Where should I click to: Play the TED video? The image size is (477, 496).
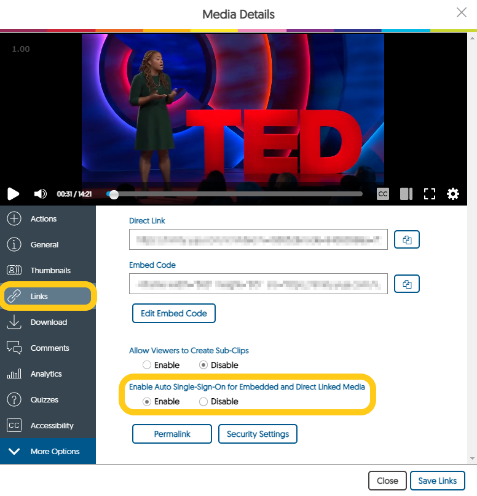14,194
